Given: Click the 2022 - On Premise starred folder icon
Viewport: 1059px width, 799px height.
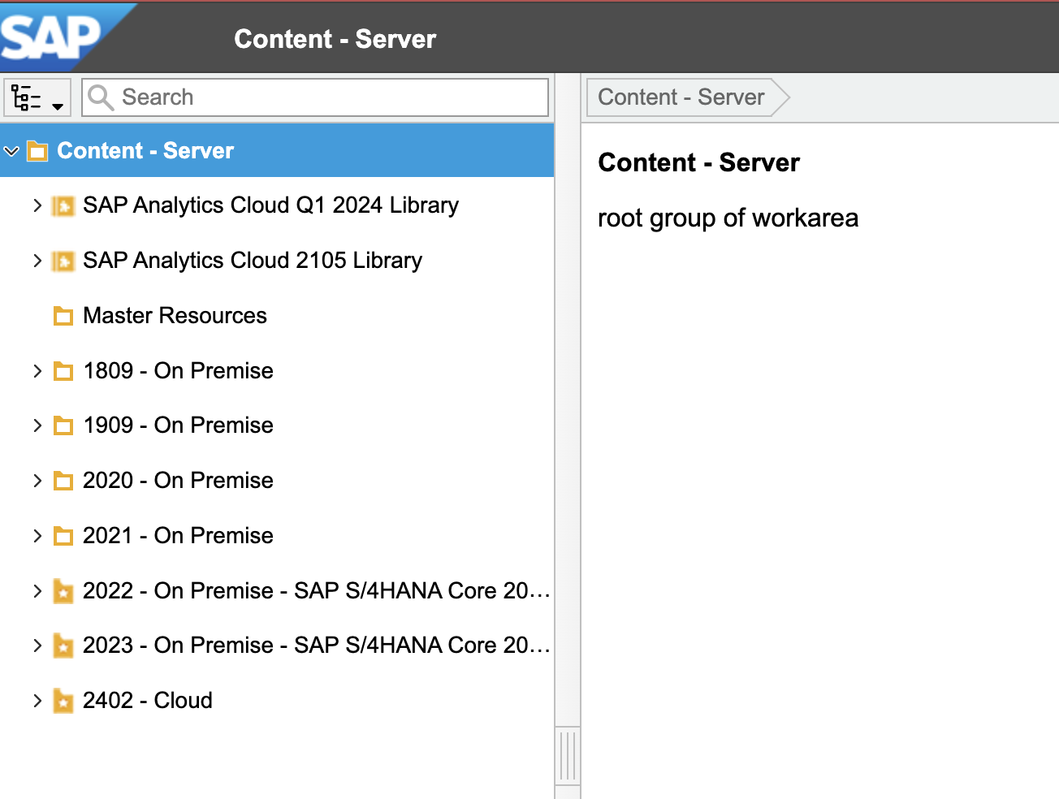Looking at the screenshot, I should pyautogui.click(x=63, y=591).
